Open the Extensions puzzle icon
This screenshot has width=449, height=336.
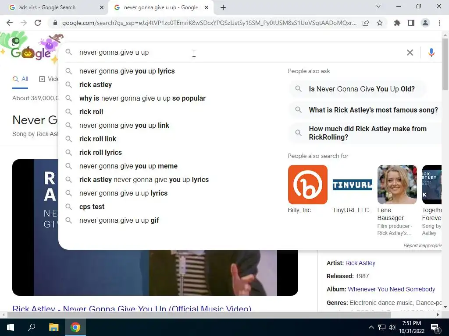click(397, 23)
